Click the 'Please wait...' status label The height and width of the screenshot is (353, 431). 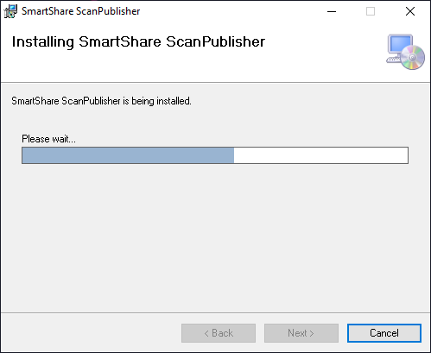point(48,139)
